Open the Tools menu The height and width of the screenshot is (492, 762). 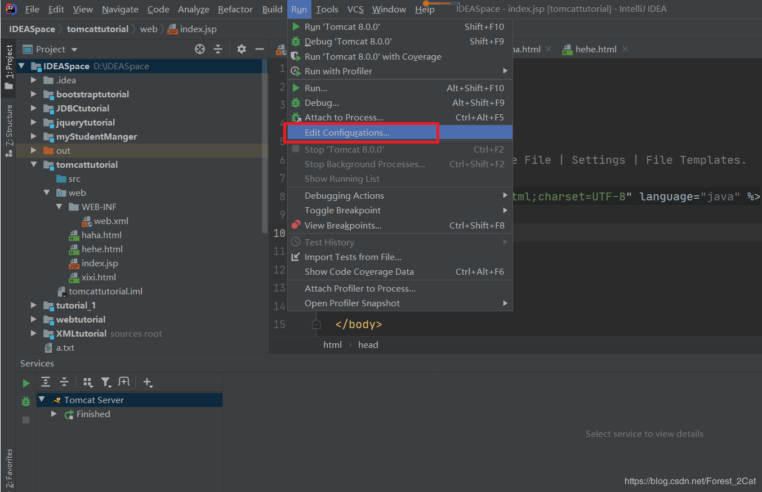327,10
